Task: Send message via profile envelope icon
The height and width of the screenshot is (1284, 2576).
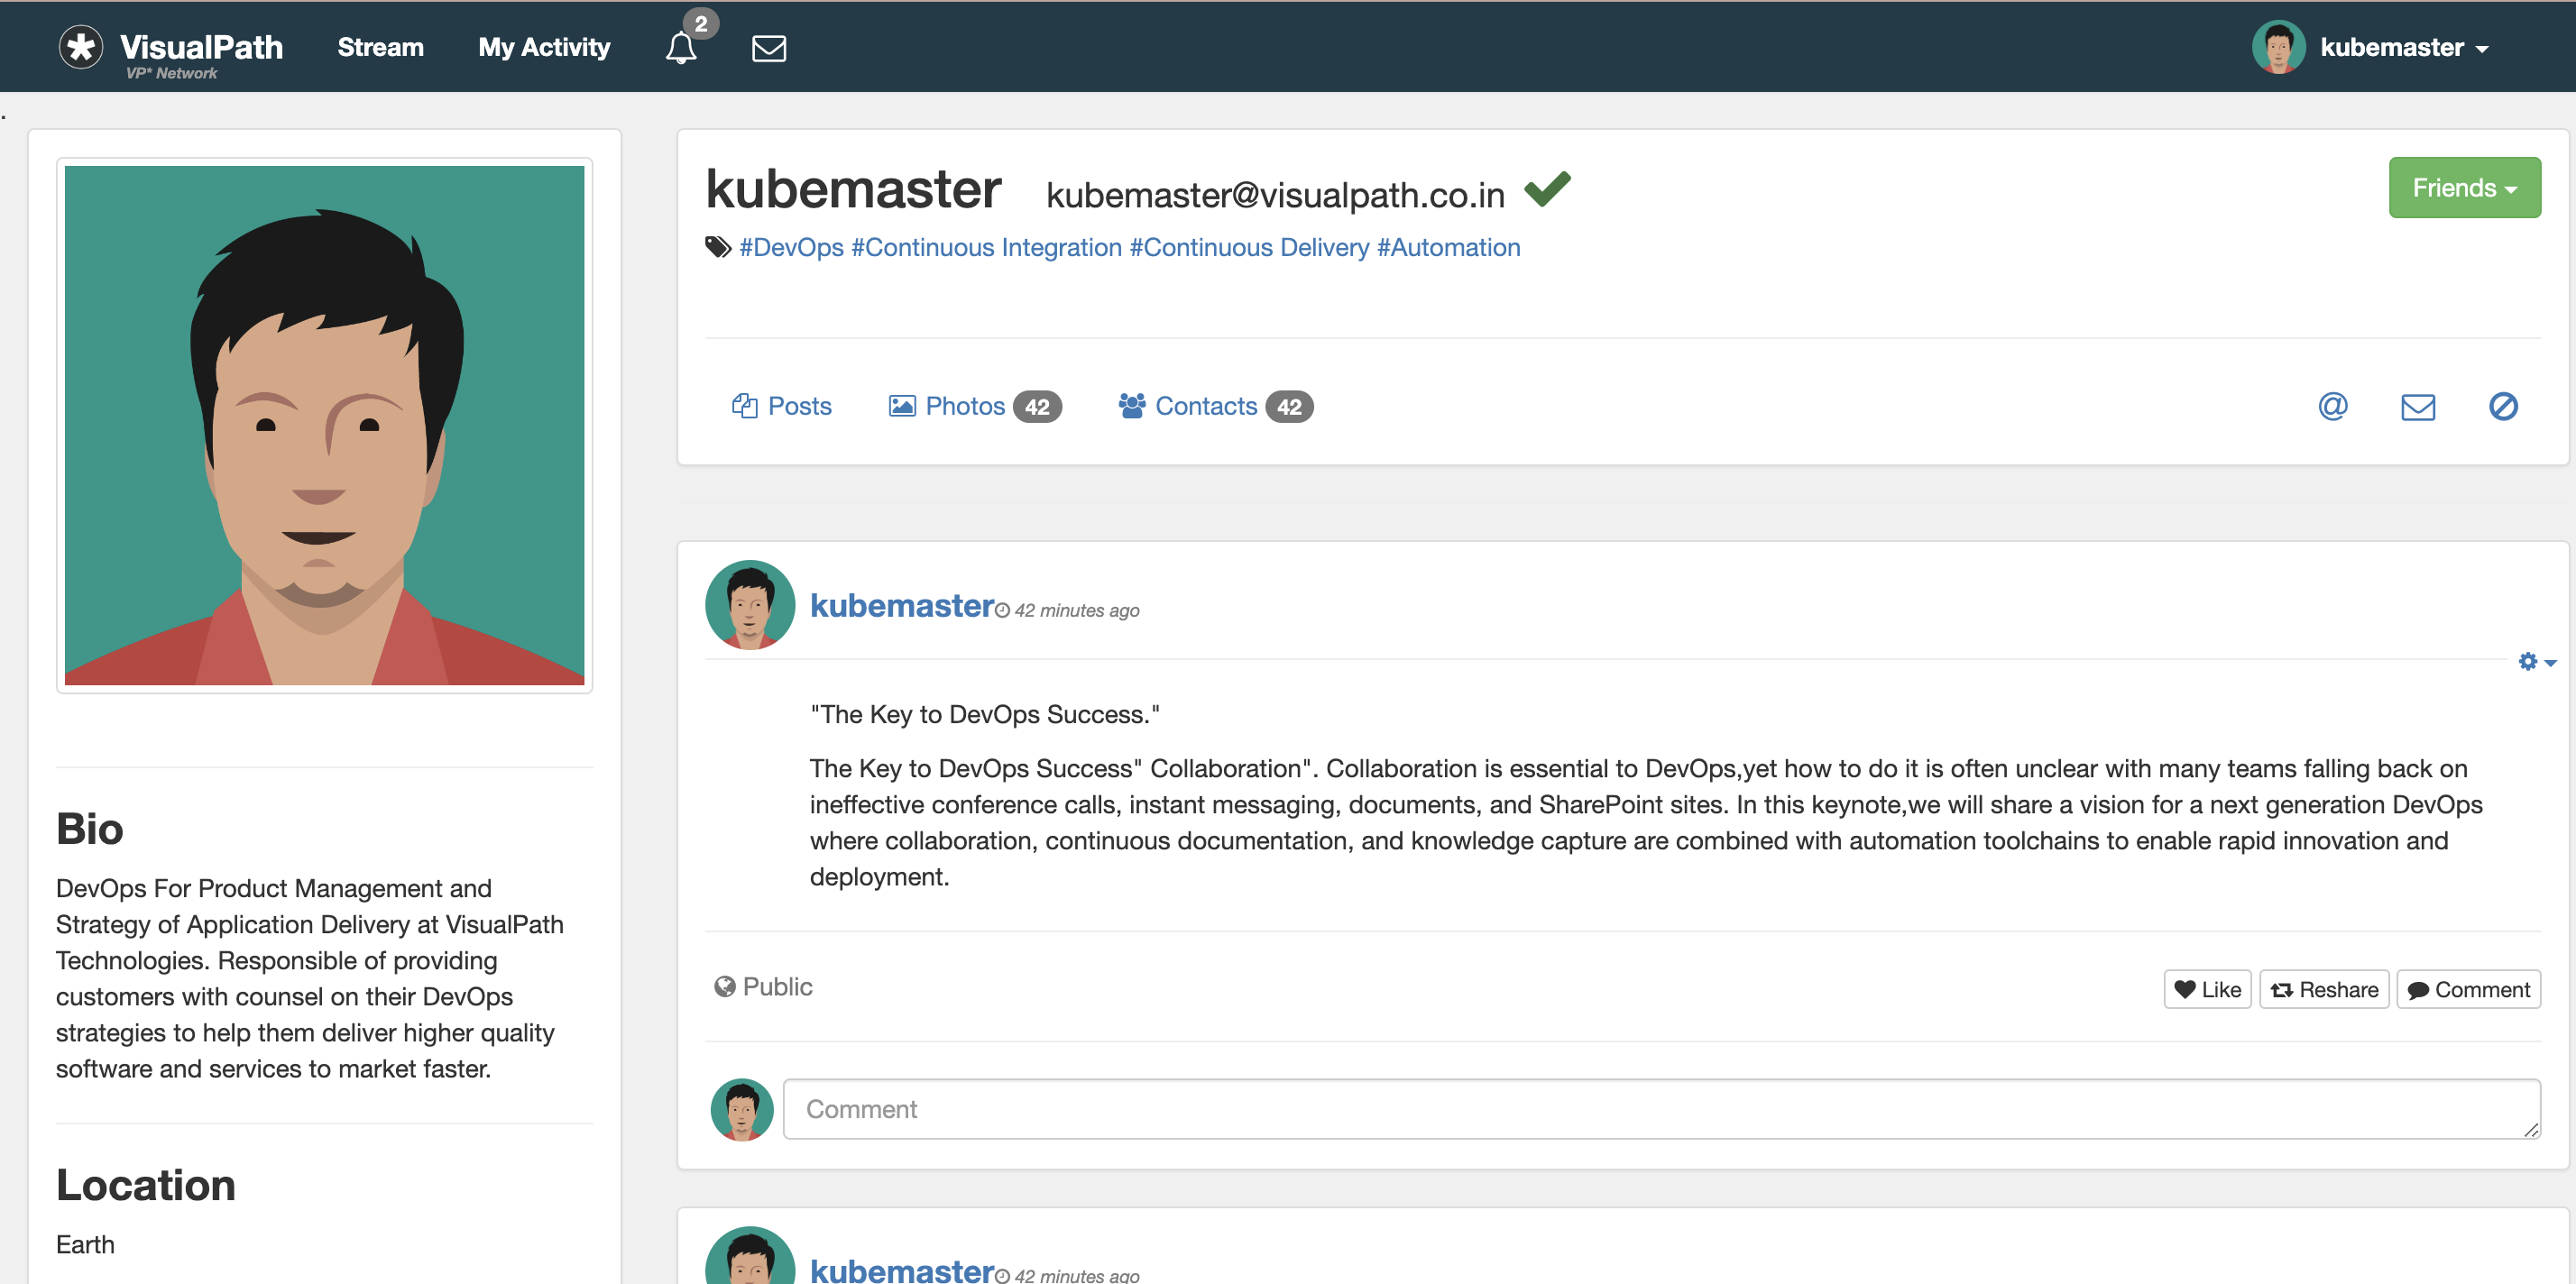Action: coord(2417,406)
